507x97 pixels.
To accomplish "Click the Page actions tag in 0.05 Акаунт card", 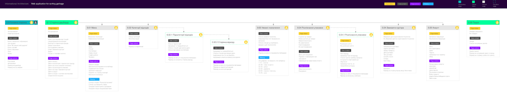I will point(434,61).
